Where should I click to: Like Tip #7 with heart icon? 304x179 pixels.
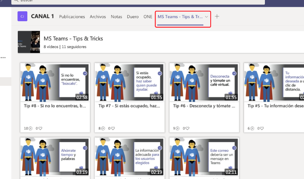[x=113, y=128]
